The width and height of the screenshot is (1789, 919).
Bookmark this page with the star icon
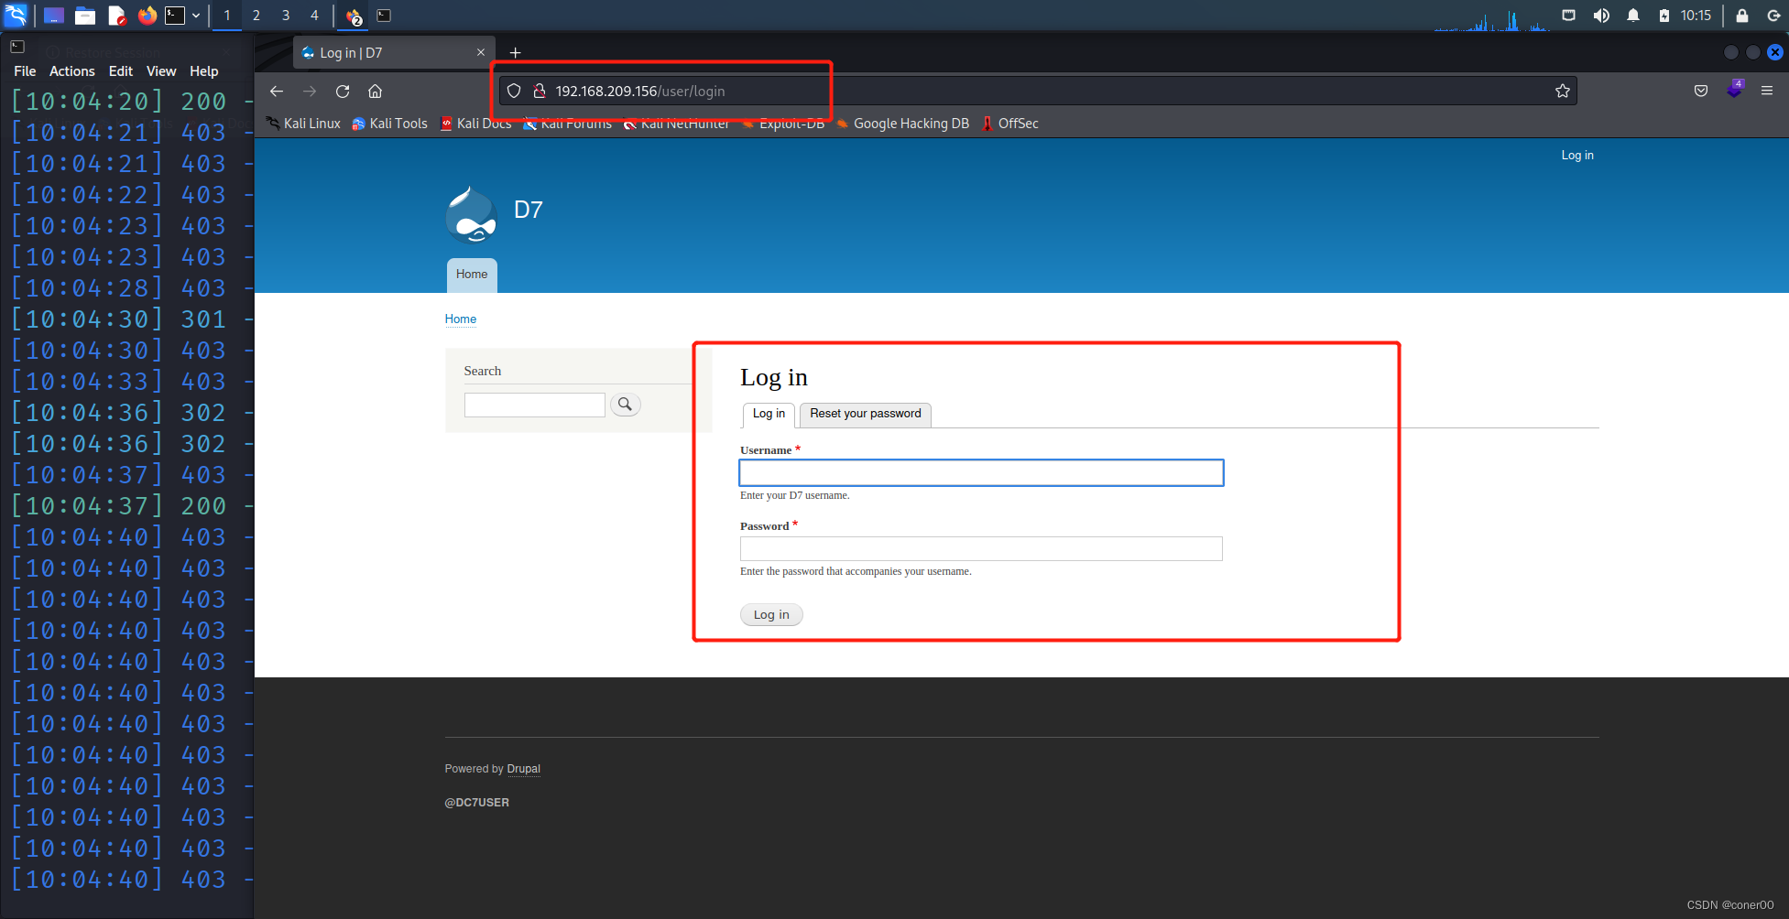pos(1563,92)
